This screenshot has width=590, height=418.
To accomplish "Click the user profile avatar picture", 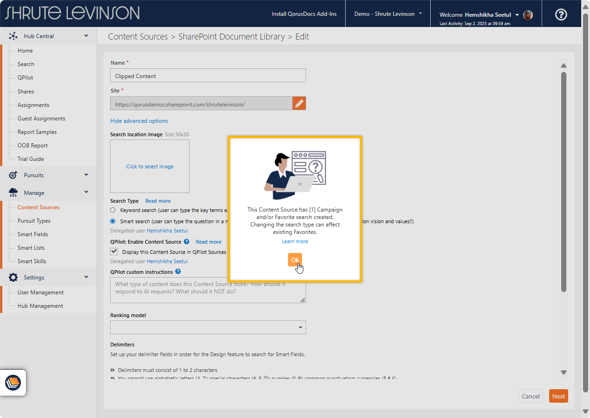I will tap(528, 15).
